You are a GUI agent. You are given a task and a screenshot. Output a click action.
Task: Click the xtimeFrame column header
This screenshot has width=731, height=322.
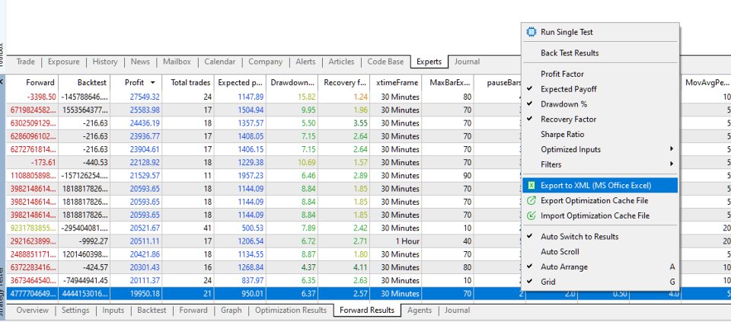coord(396,83)
